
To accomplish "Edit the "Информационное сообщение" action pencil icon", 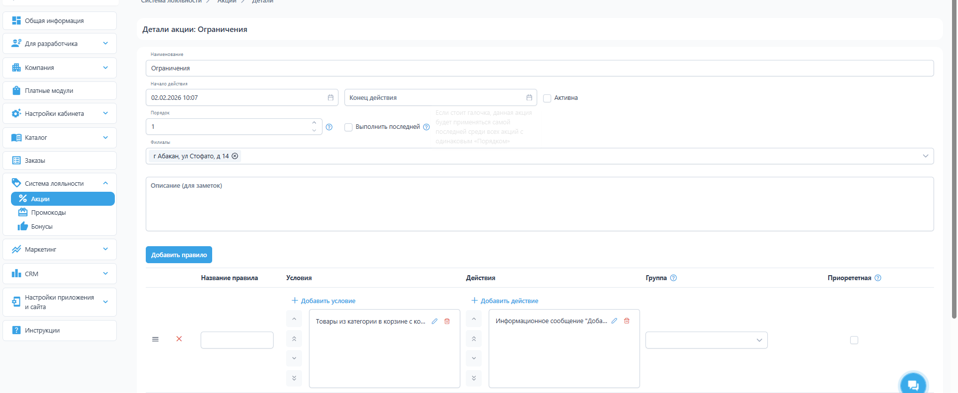I will 614,321.
